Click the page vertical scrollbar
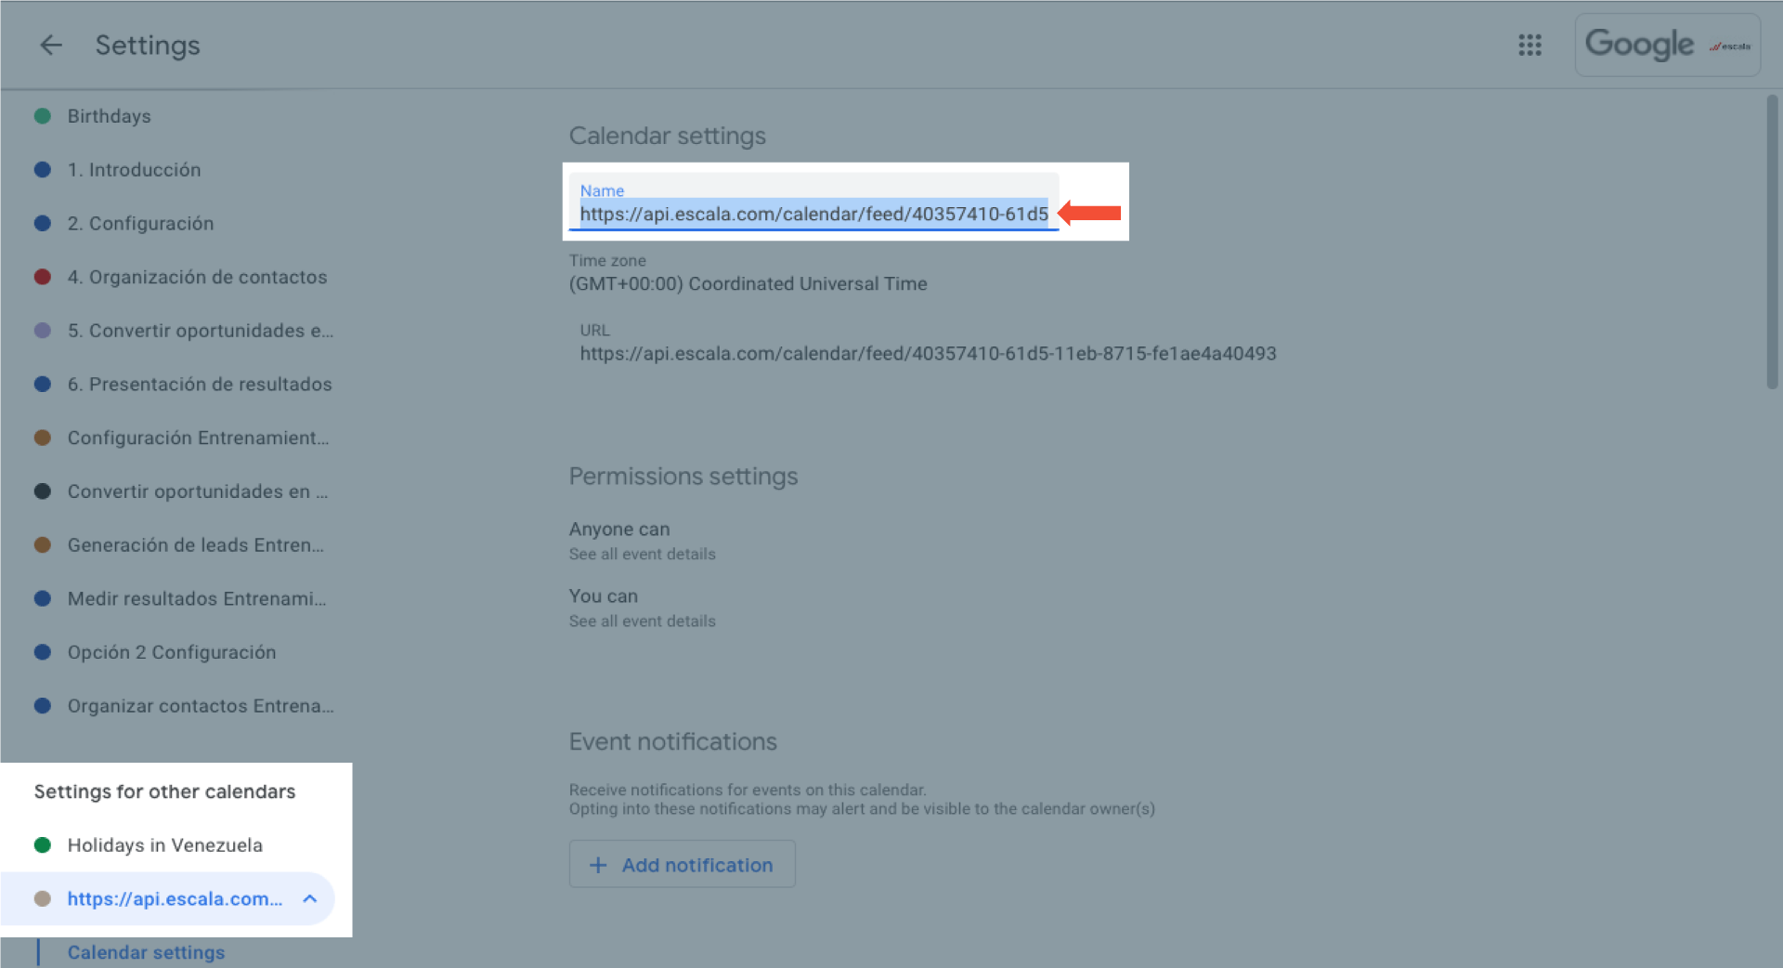This screenshot has width=1783, height=968. point(1772,242)
